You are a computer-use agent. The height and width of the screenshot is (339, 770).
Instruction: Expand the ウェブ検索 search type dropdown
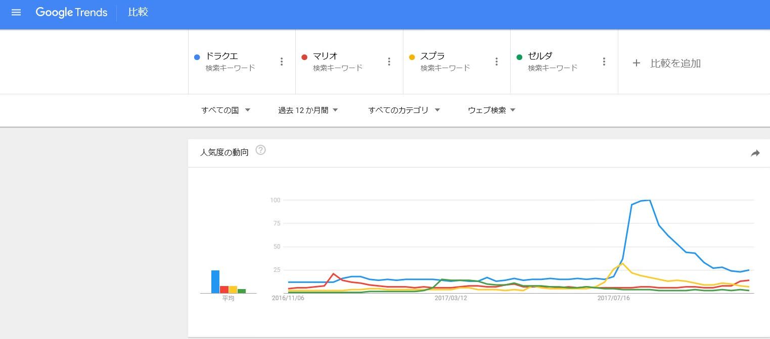(x=491, y=110)
